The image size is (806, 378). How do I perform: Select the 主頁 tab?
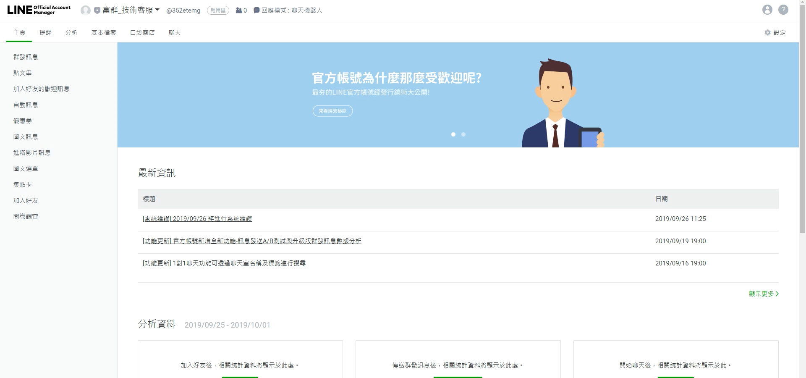pyautogui.click(x=19, y=33)
